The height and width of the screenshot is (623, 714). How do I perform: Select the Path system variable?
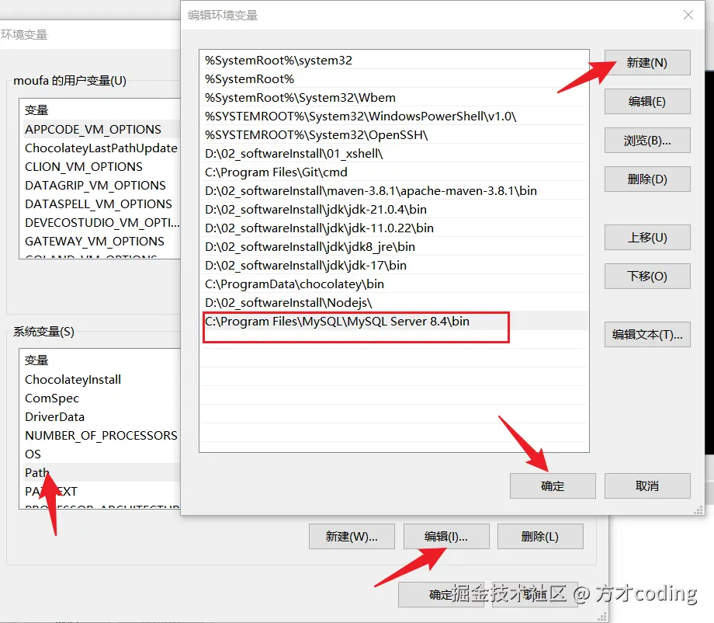tap(101, 472)
